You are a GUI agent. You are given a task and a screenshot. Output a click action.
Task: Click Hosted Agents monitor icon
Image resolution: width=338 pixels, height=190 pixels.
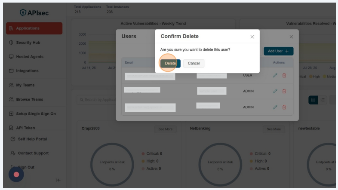pyautogui.click(x=11, y=57)
